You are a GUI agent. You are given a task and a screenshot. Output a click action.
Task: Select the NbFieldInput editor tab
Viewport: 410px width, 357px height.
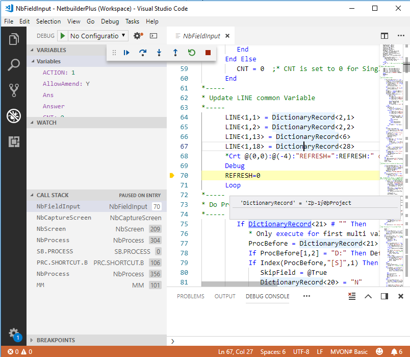coord(201,36)
